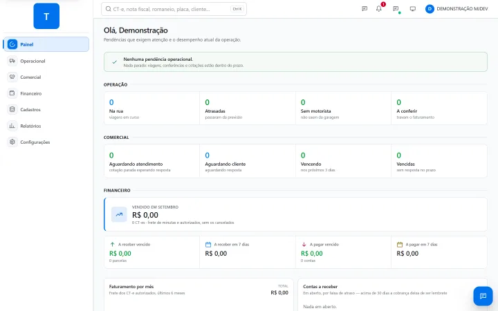Click the Contas a receber heading

tap(320, 287)
